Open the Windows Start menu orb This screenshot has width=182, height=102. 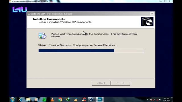13,99
